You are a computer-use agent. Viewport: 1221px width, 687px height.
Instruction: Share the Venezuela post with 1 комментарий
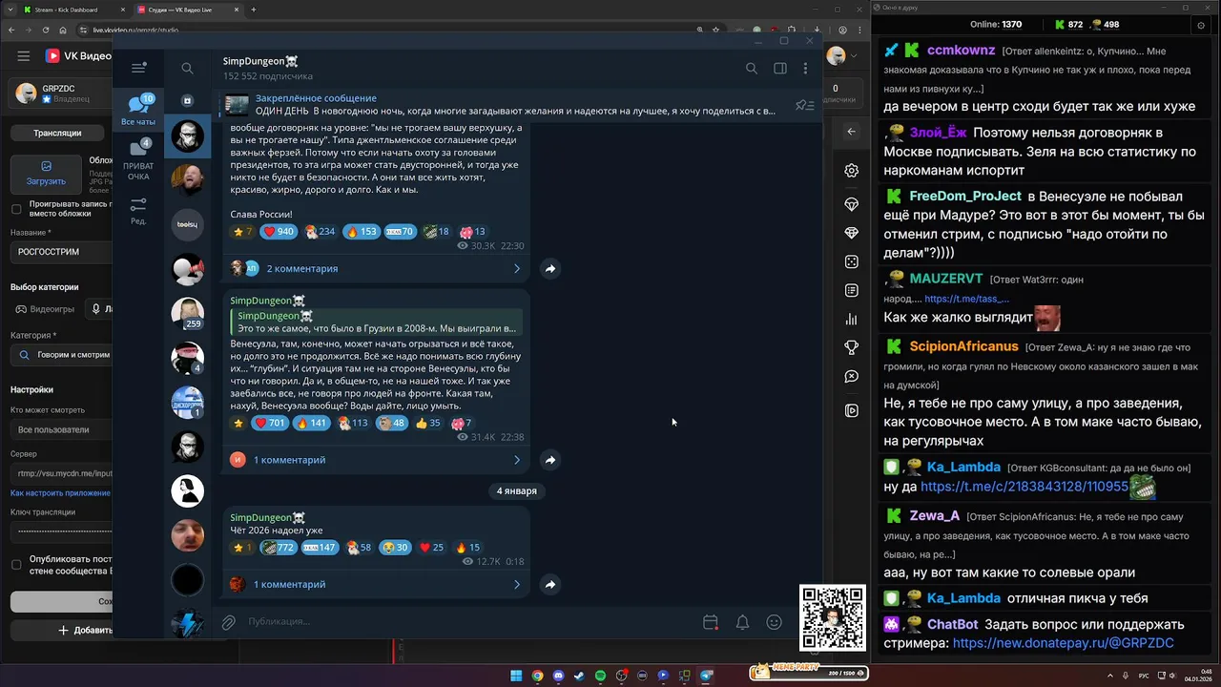click(x=549, y=460)
